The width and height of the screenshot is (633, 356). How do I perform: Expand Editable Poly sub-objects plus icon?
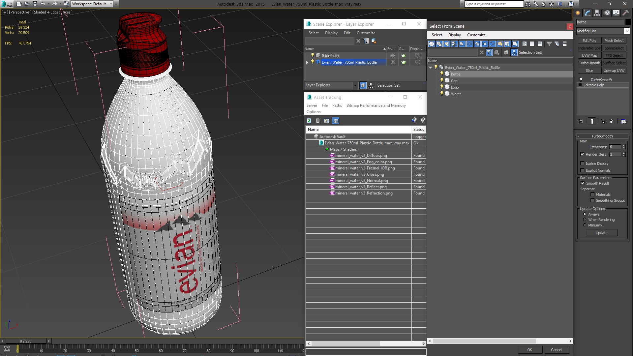click(580, 85)
